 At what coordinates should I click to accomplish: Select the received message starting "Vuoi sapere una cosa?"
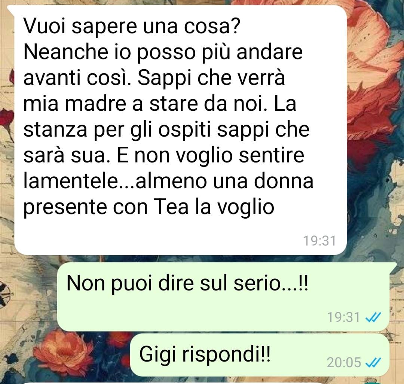(180, 130)
